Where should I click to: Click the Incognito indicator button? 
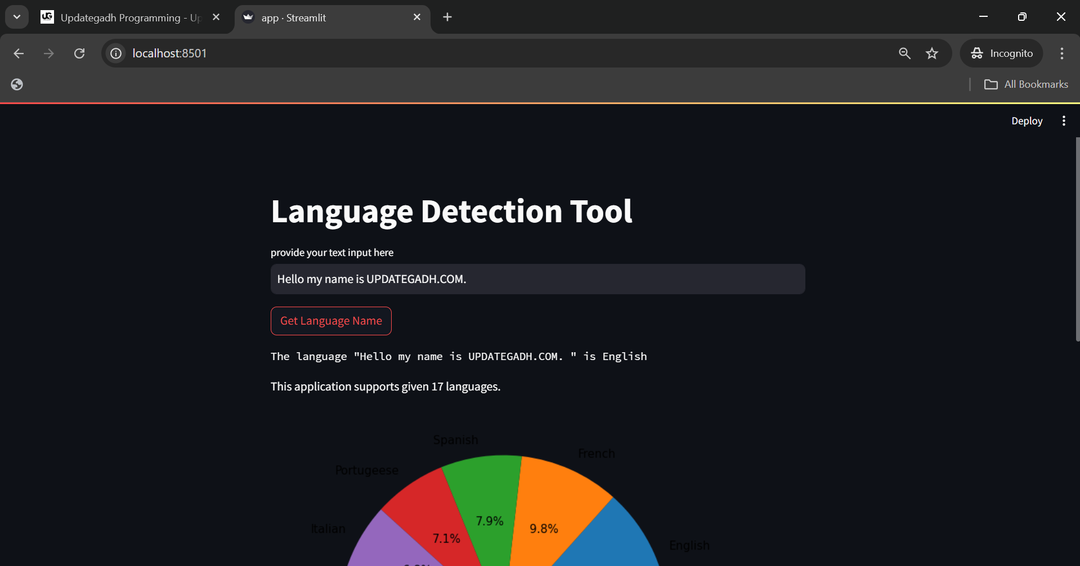click(x=1002, y=53)
